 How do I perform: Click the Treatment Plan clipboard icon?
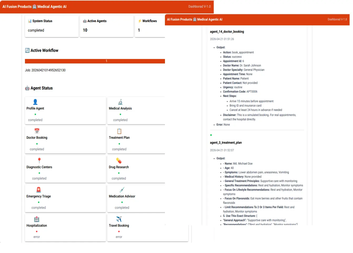click(x=119, y=131)
